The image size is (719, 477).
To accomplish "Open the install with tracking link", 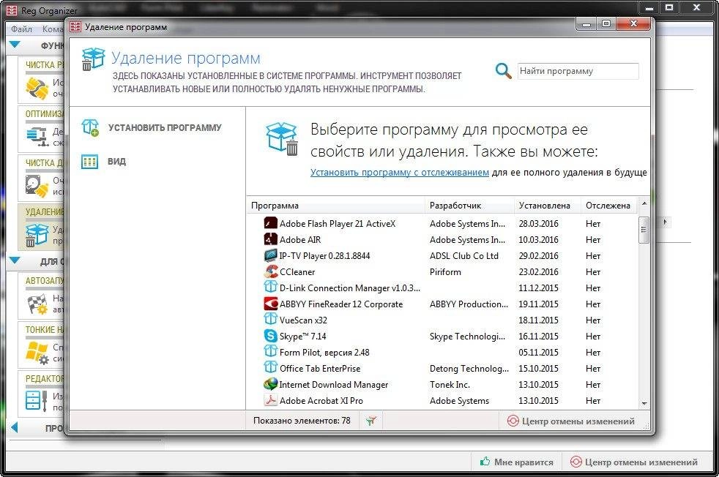I will 399,172.
